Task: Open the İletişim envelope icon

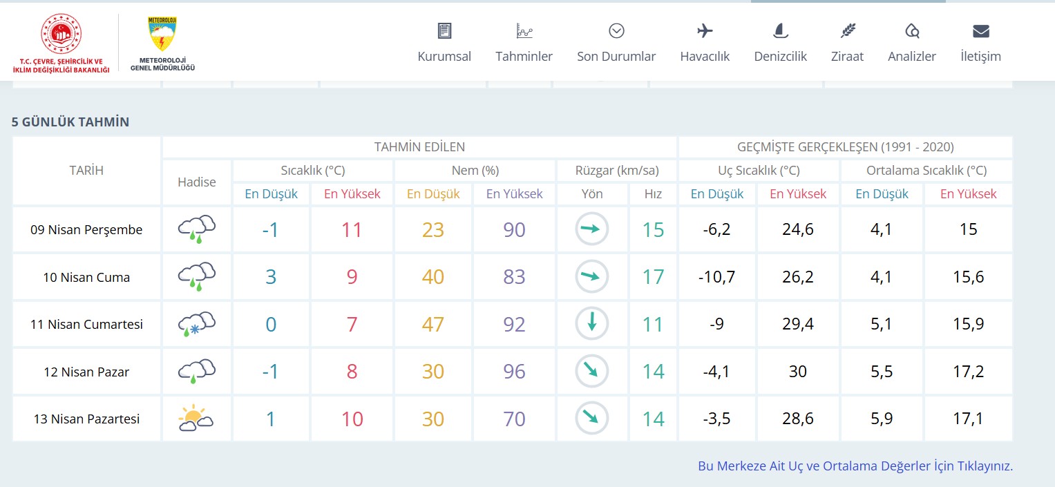Action: [x=980, y=30]
